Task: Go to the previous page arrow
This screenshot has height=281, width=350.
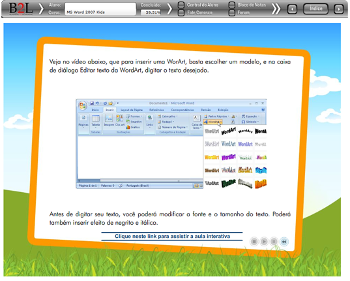Action: (292, 9)
